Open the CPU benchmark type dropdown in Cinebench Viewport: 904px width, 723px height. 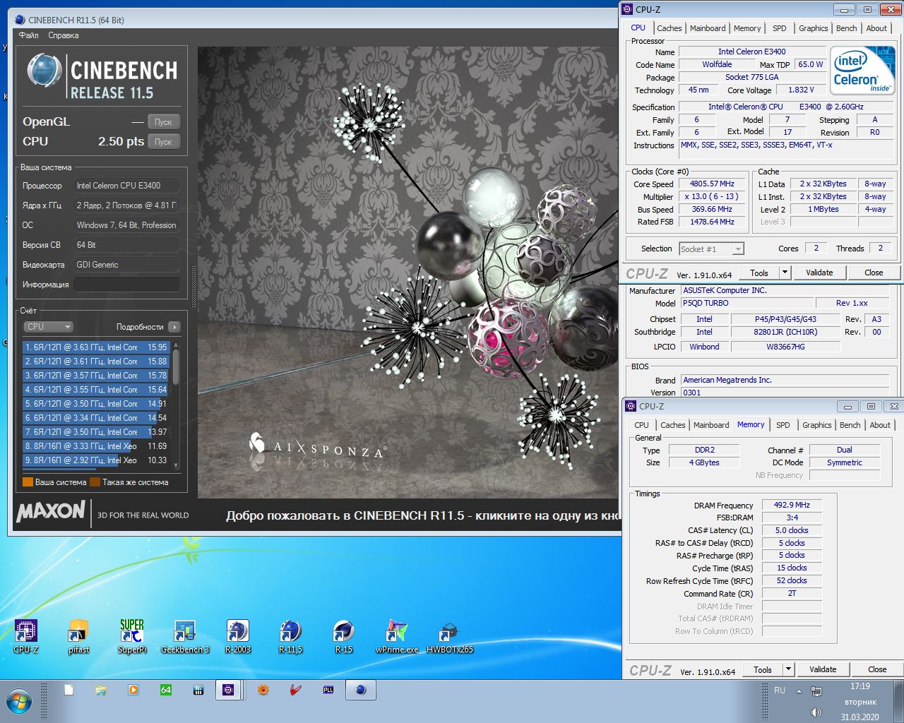tap(49, 327)
